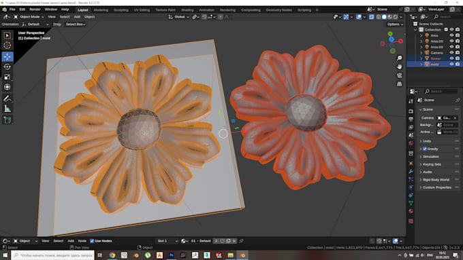Enable Solid viewport shading mode

pyautogui.click(x=384, y=17)
